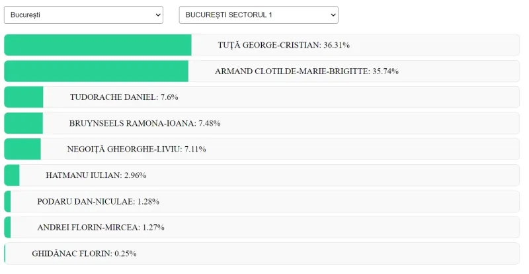529x274 pixels.
Task: Click green fill of PODARU DAN-NICULAE bar
Action: point(7,201)
